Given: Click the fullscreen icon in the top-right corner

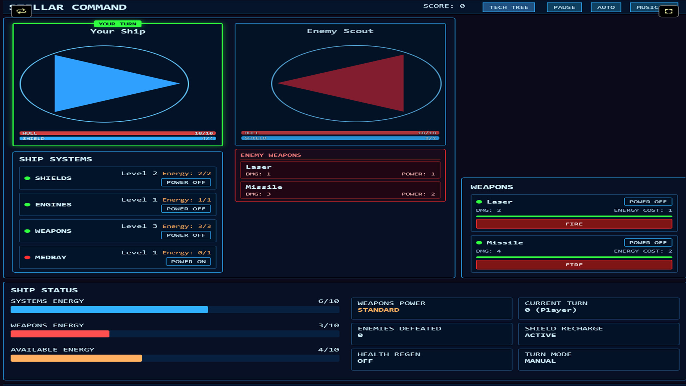Looking at the screenshot, I should tap(669, 11).
